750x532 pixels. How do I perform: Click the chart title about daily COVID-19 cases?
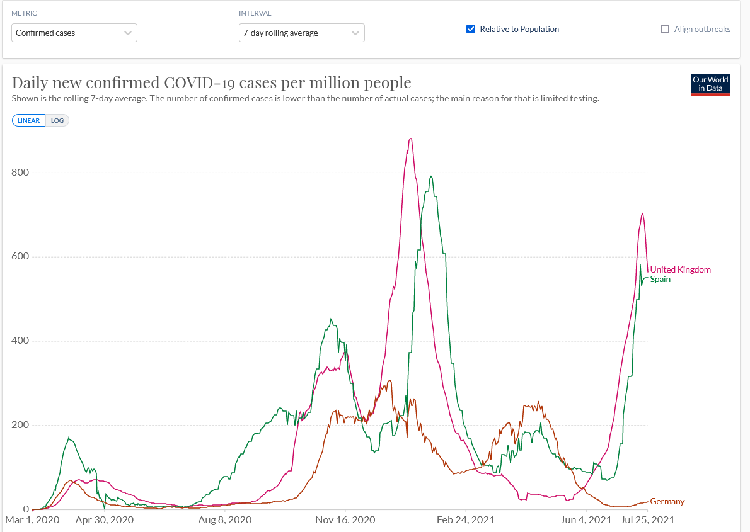(211, 82)
